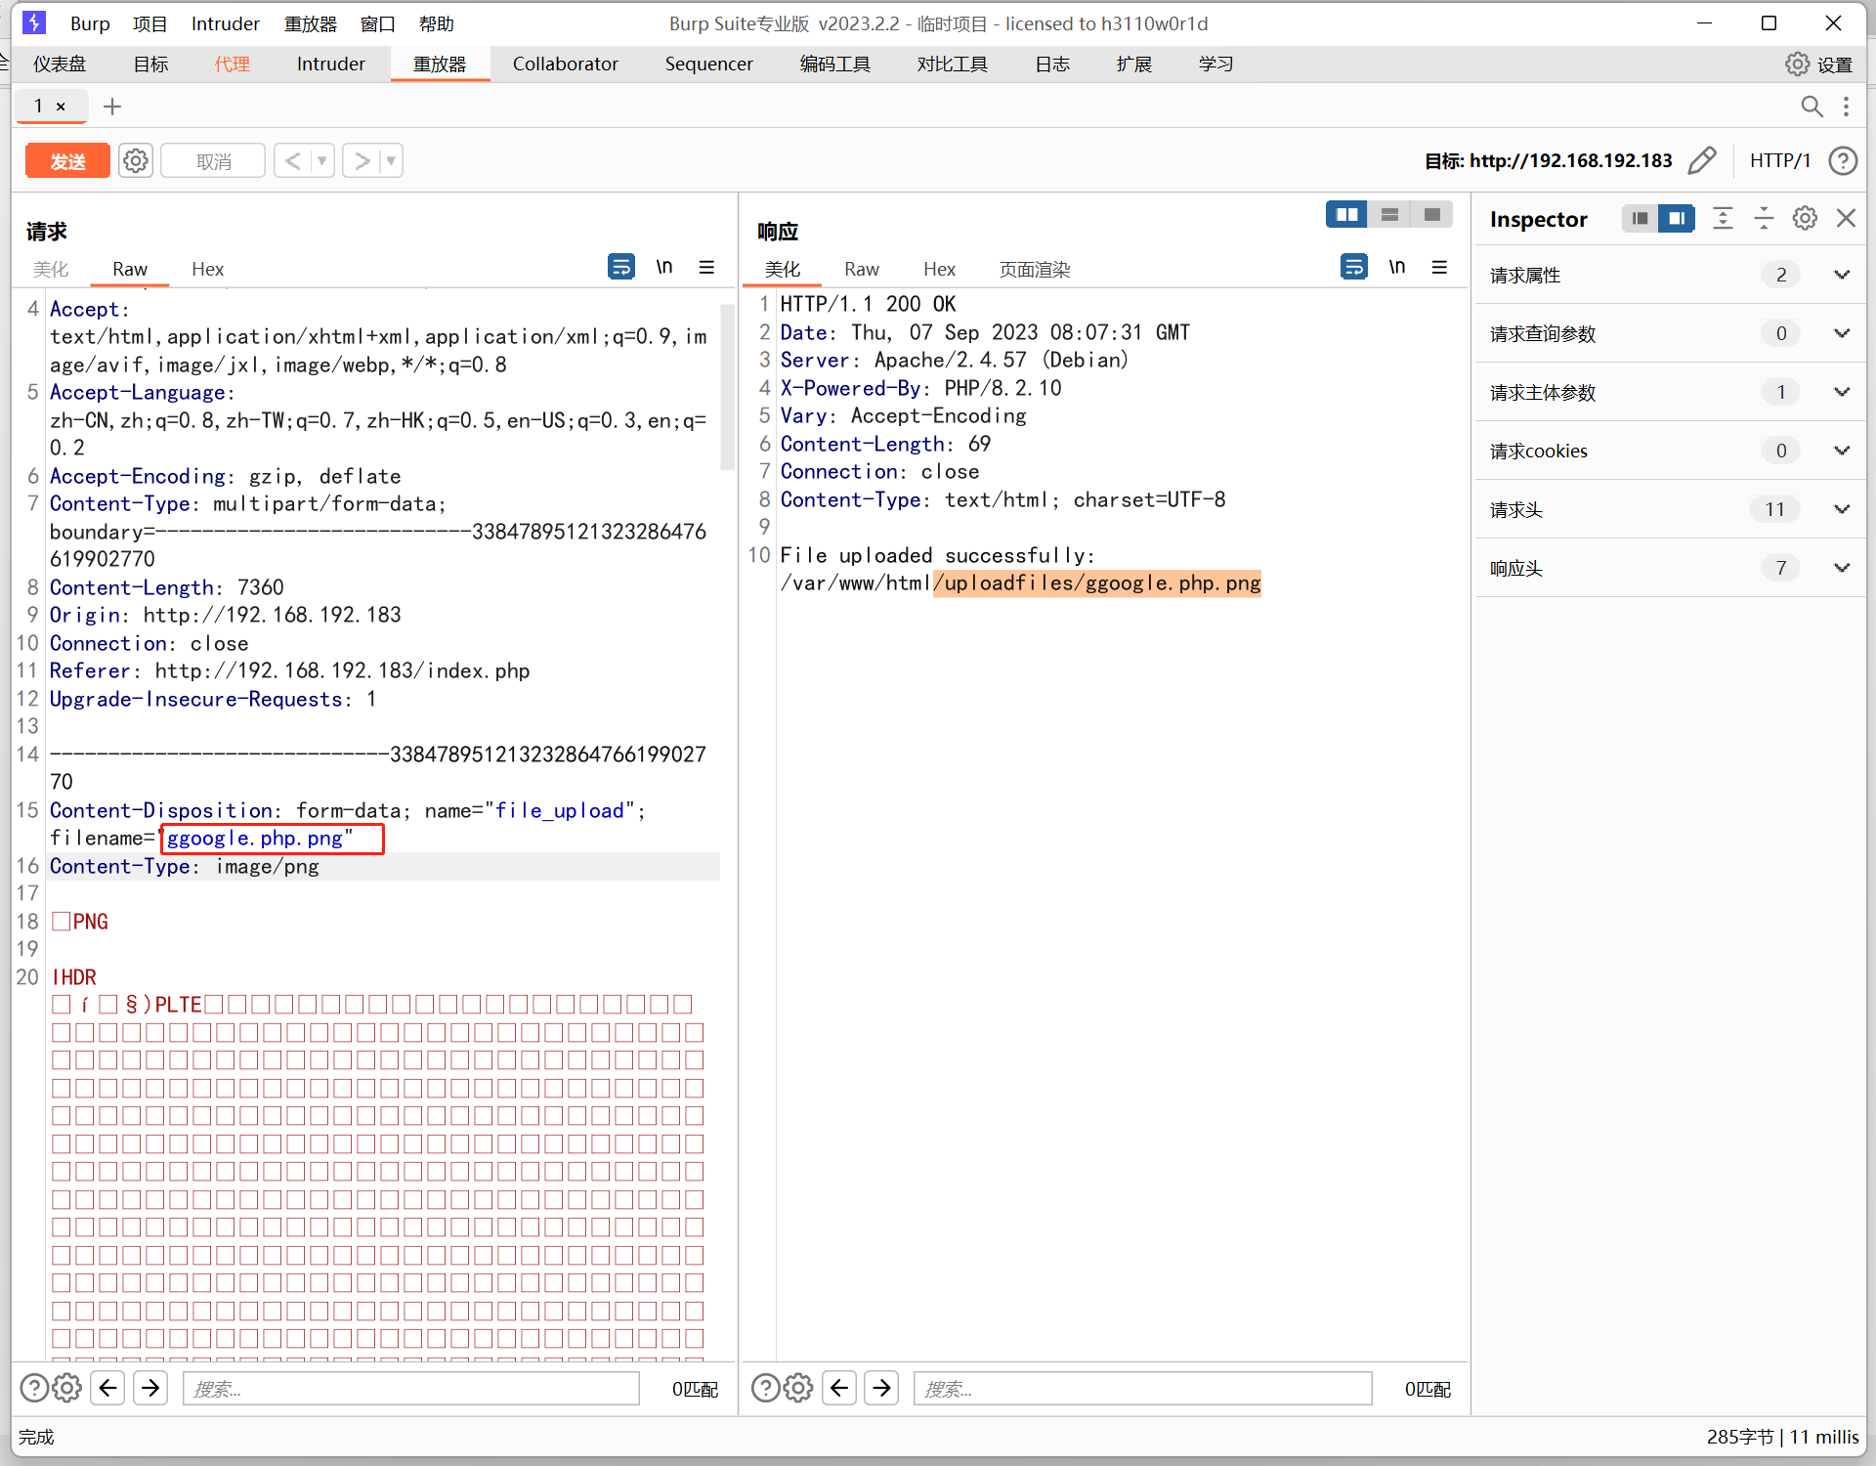
Task: Open the history dropdown beside forward arrow
Action: tap(391, 160)
